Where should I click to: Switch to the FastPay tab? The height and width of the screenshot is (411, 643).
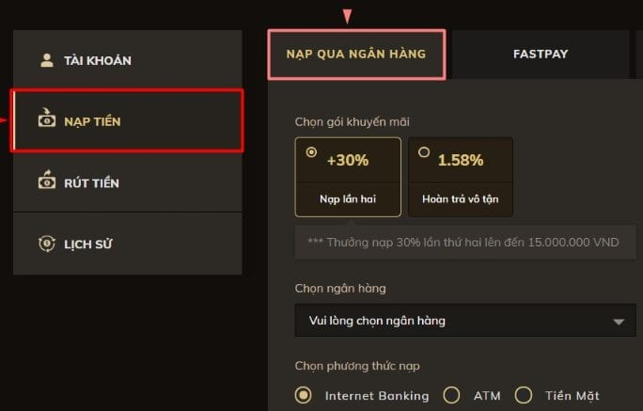(x=541, y=54)
